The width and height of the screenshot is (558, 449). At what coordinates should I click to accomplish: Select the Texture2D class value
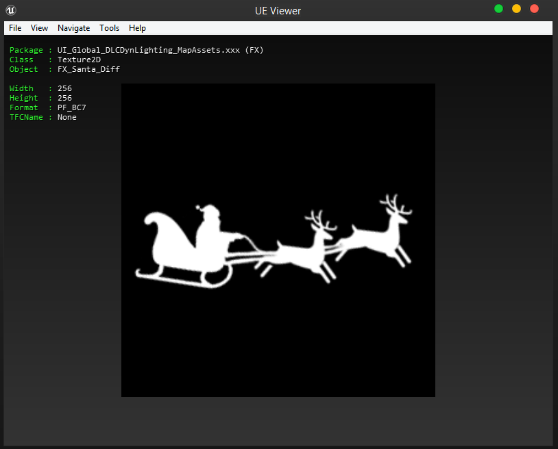(x=79, y=60)
